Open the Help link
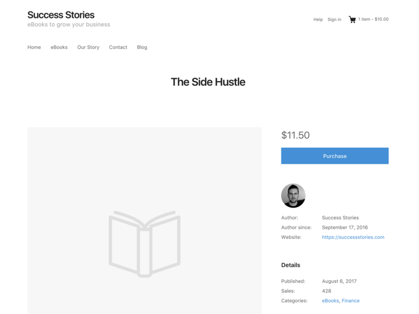 [x=318, y=20]
